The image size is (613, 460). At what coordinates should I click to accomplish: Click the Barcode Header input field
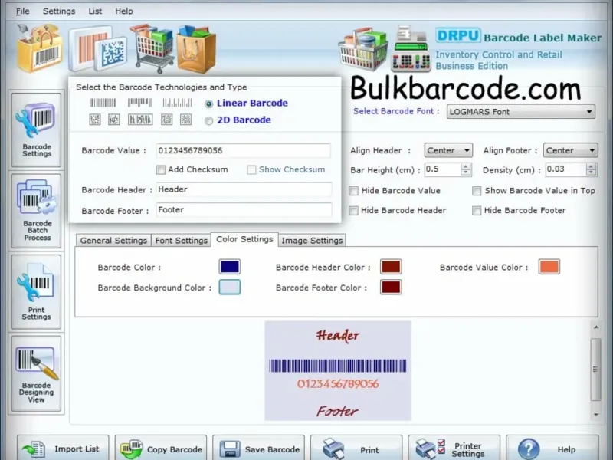[244, 189]
